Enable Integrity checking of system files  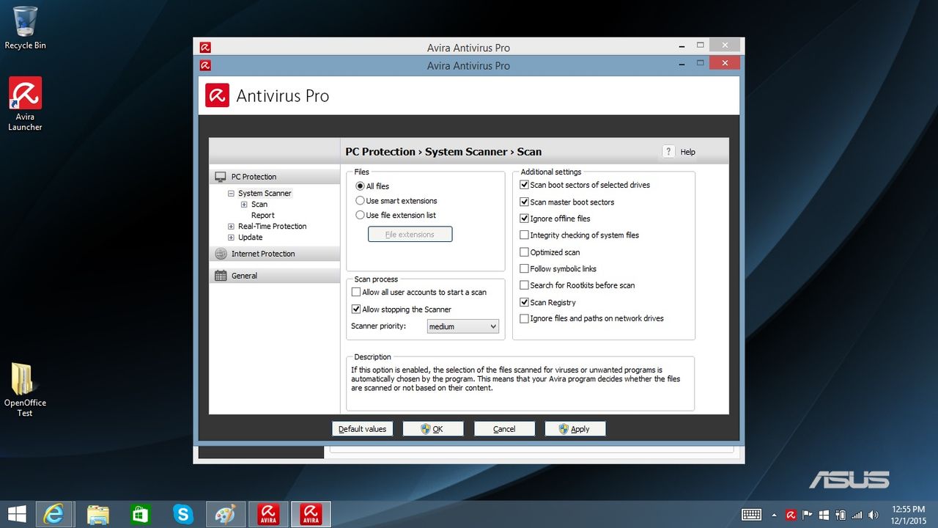pos(580,235)
